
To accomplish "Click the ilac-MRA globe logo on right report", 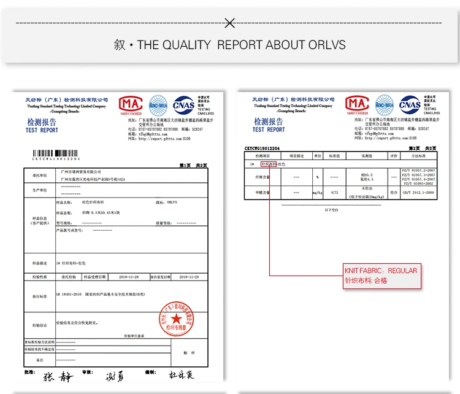I will click(385, 105).
